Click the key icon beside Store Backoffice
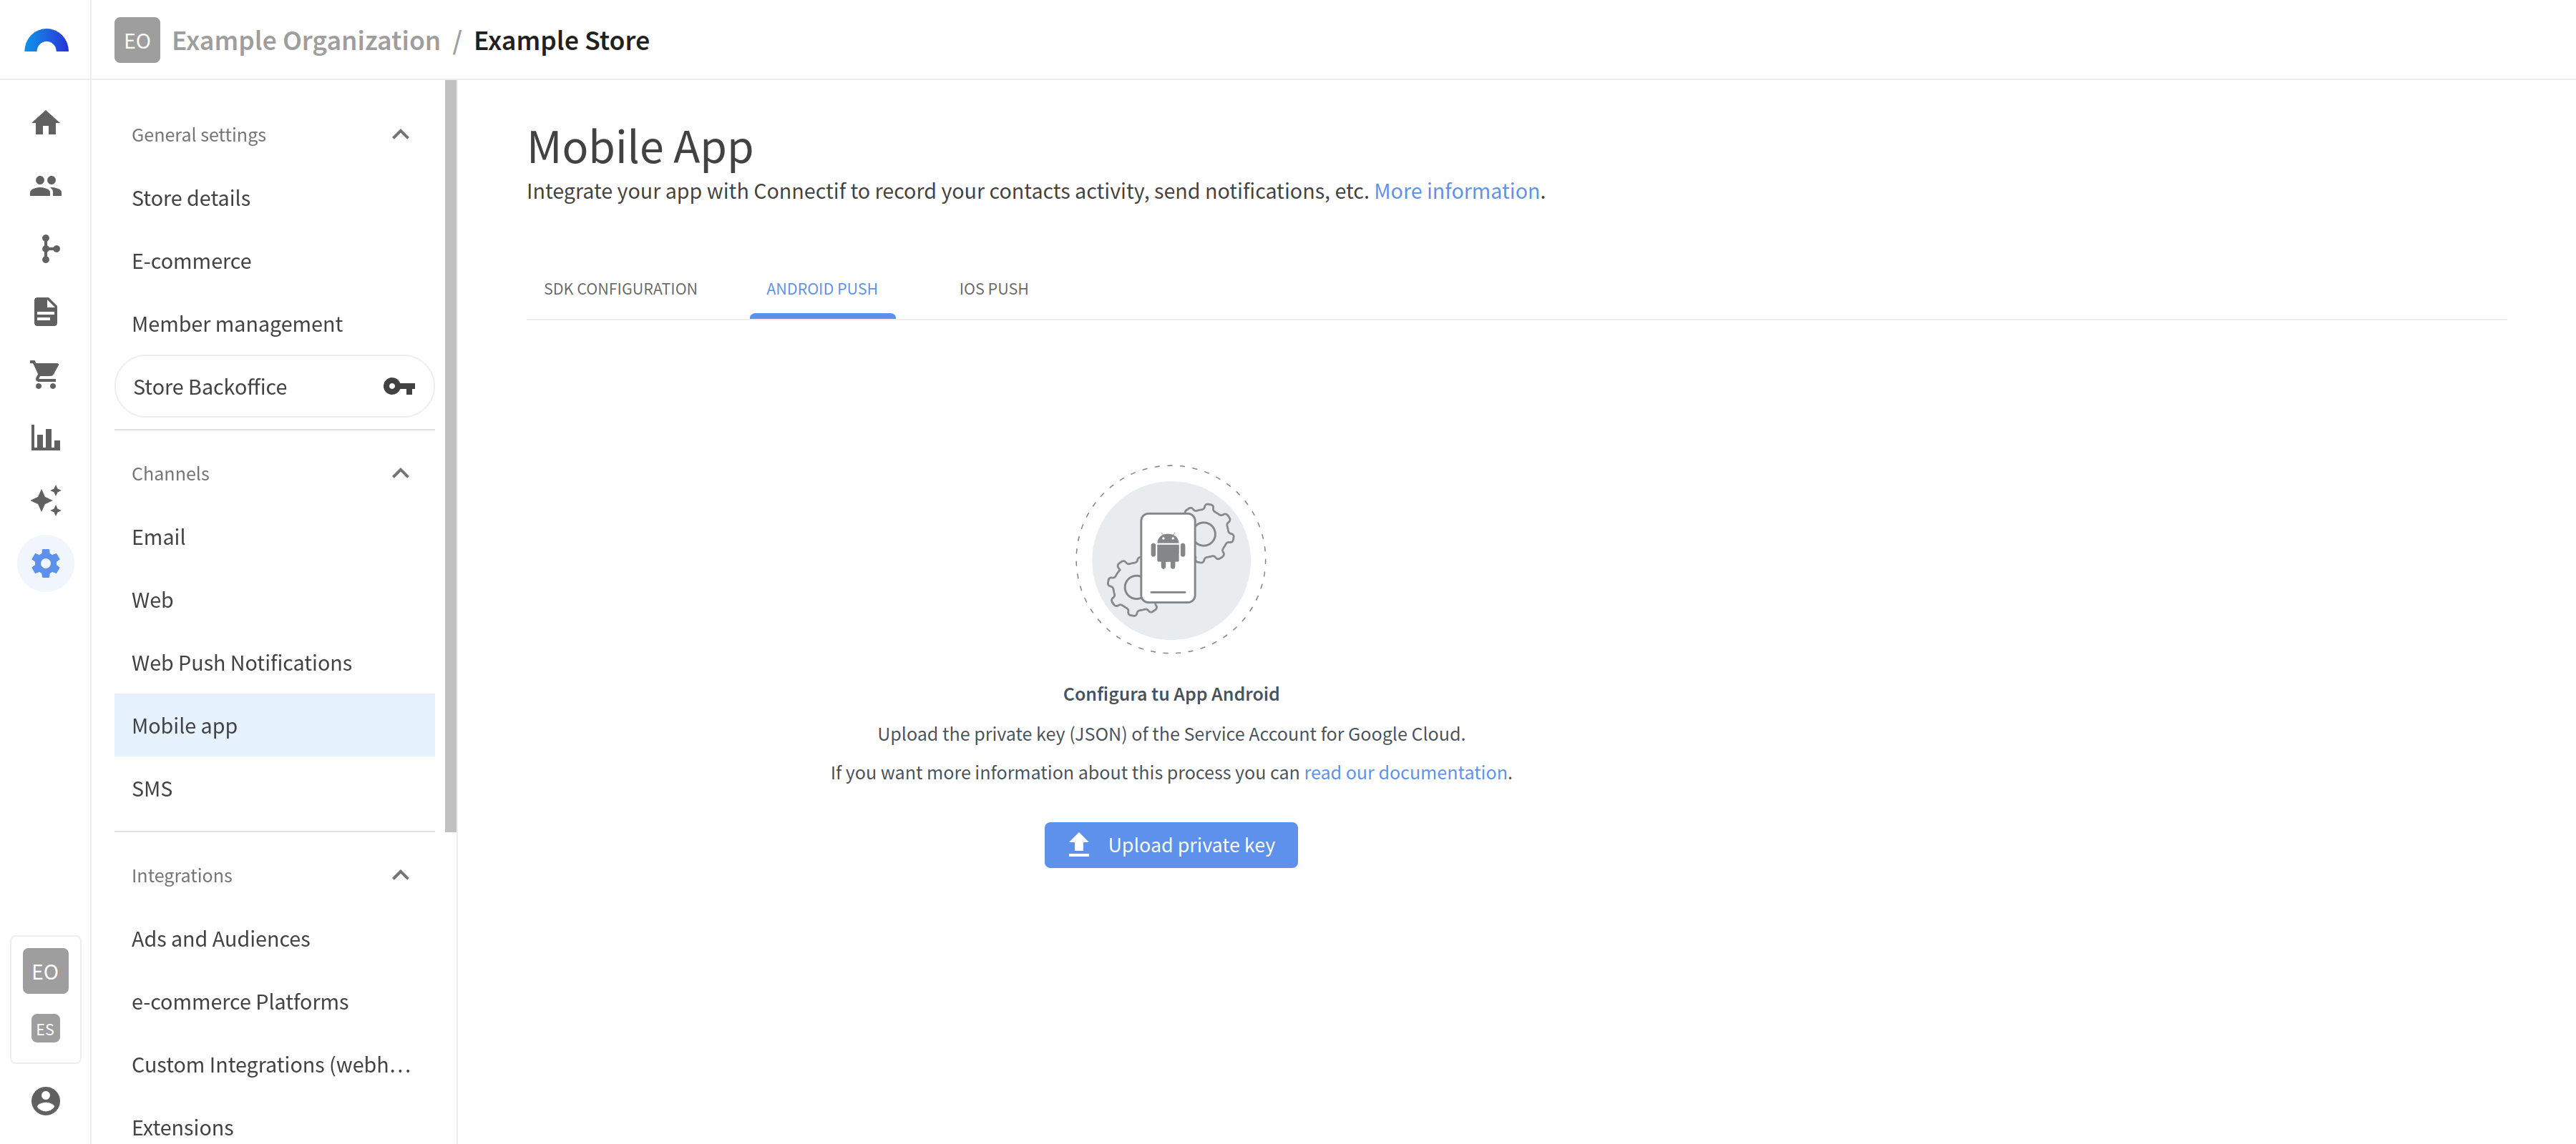Screen dimensions: 2576x1144 tap(399, 387)
